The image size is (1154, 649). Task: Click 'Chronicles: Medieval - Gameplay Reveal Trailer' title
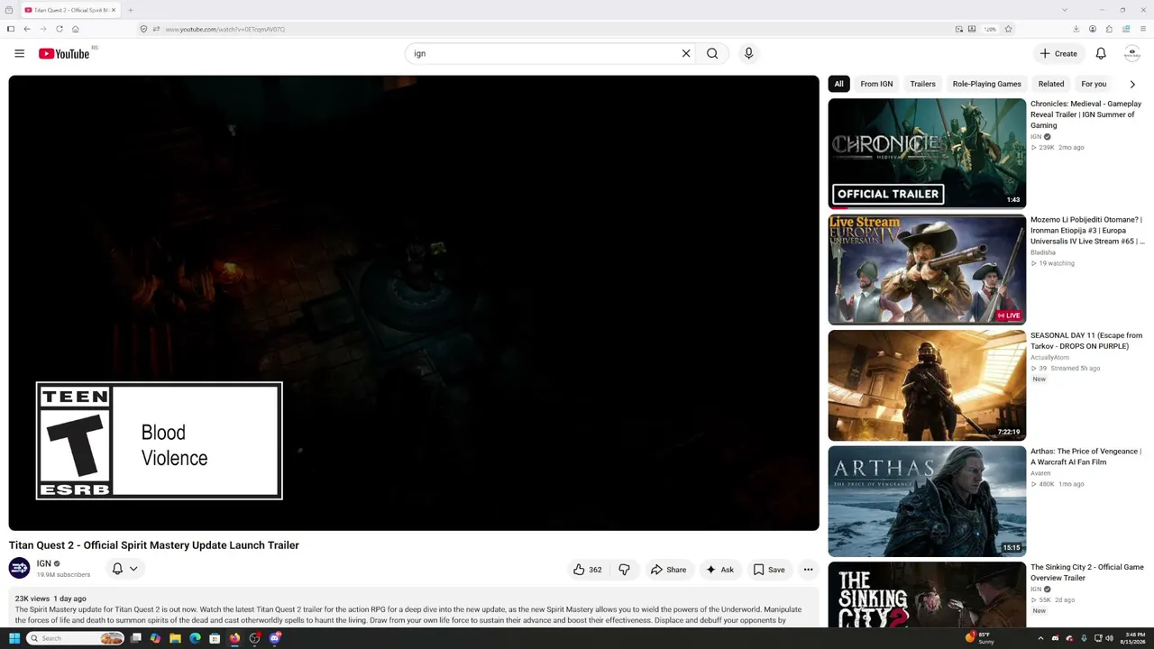(1085, 114)
